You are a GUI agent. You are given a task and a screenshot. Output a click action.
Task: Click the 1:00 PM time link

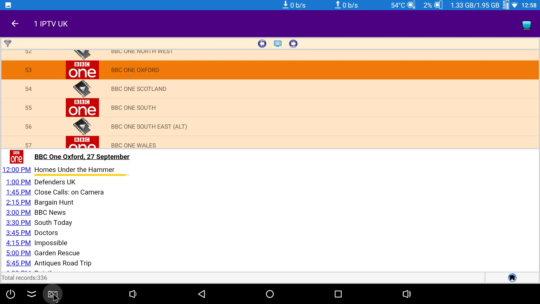point(19,182)
